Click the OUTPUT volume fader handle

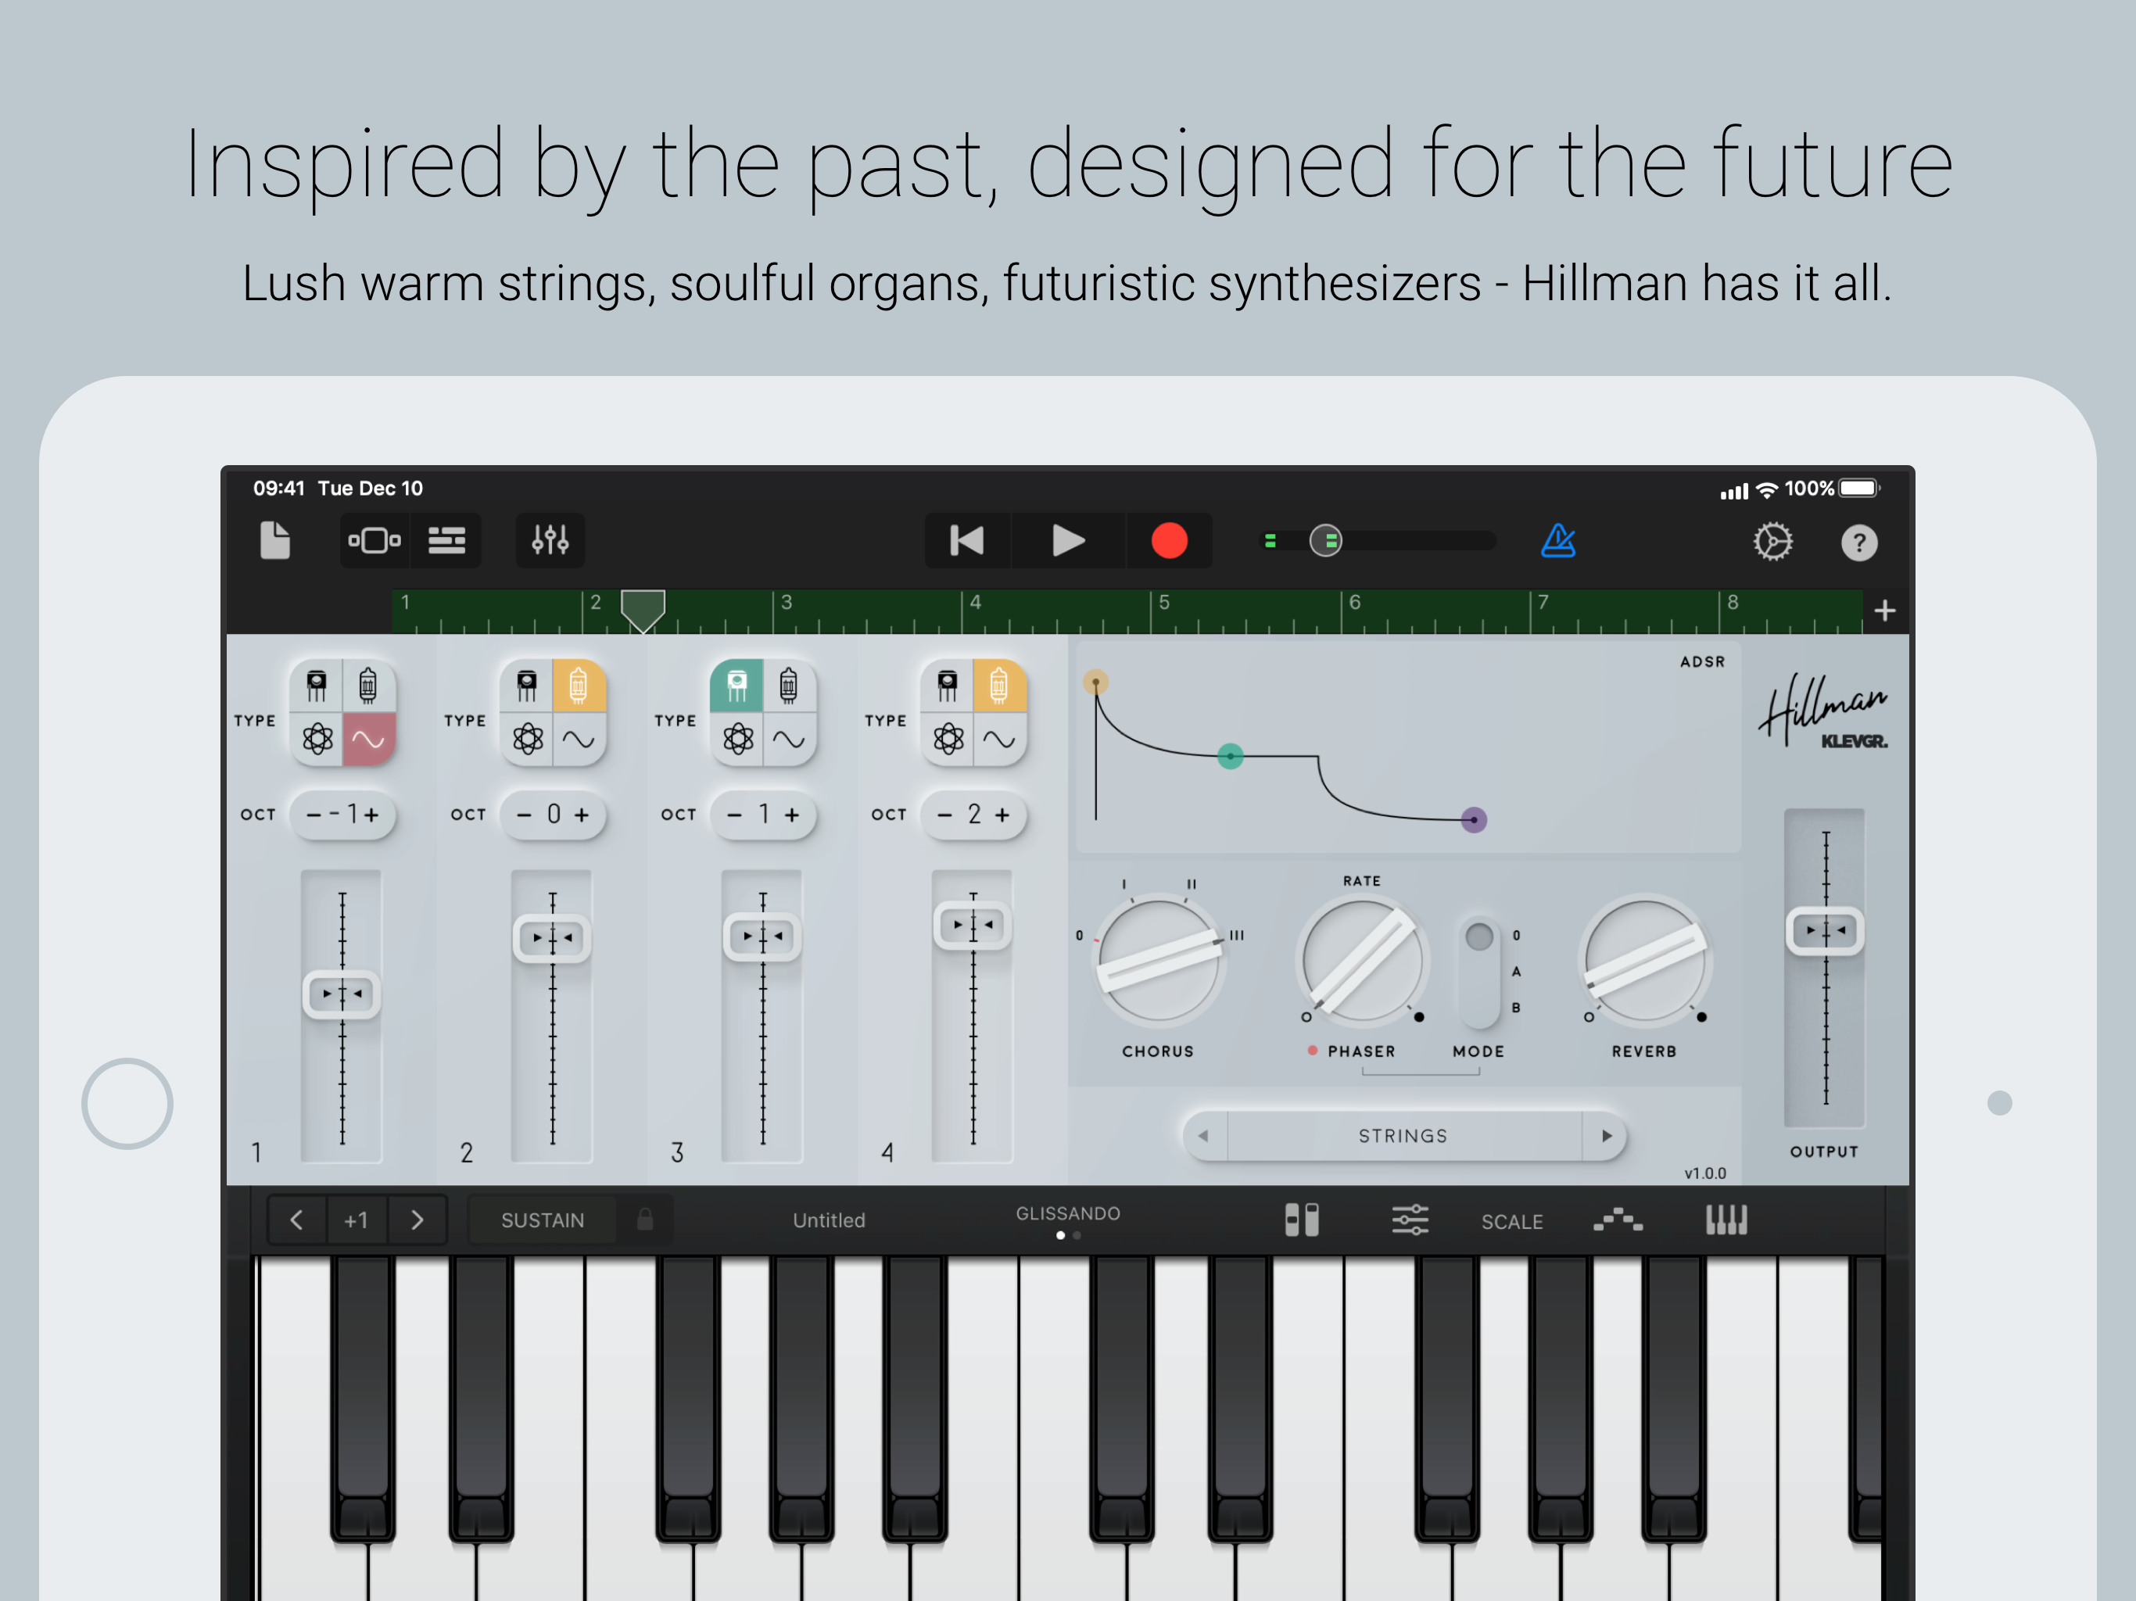[x=1824, y=931]
